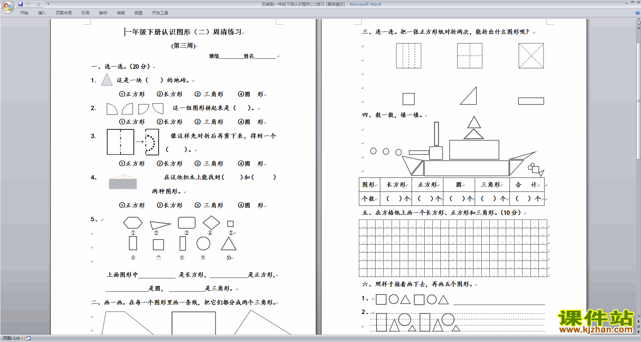Screen dimensions: 641x342
Task: Click heading 二、画一画 at page bottom
Action: [x=183, y=302]
